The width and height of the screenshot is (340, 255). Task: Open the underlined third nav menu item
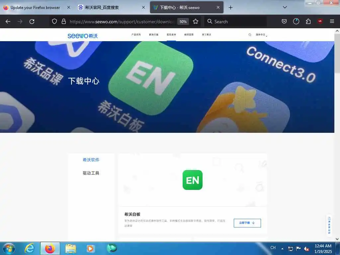tap(171, 35)
